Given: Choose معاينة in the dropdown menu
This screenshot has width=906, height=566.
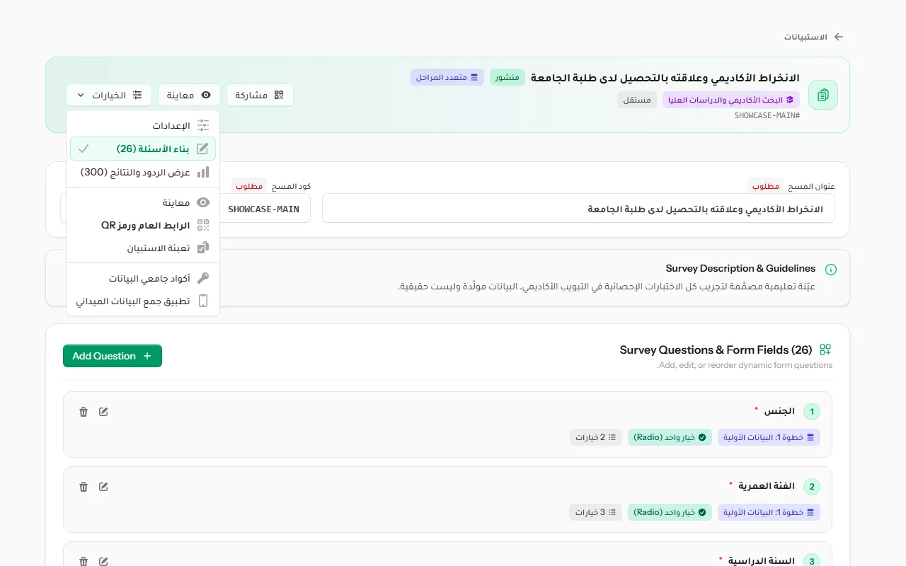Looking at the screenshot, I should pyautogui.click(x=143, y=202).
